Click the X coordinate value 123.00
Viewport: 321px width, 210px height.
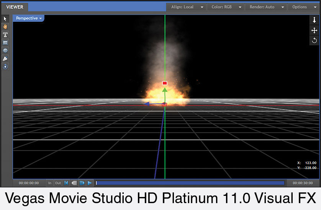(311, 163)
